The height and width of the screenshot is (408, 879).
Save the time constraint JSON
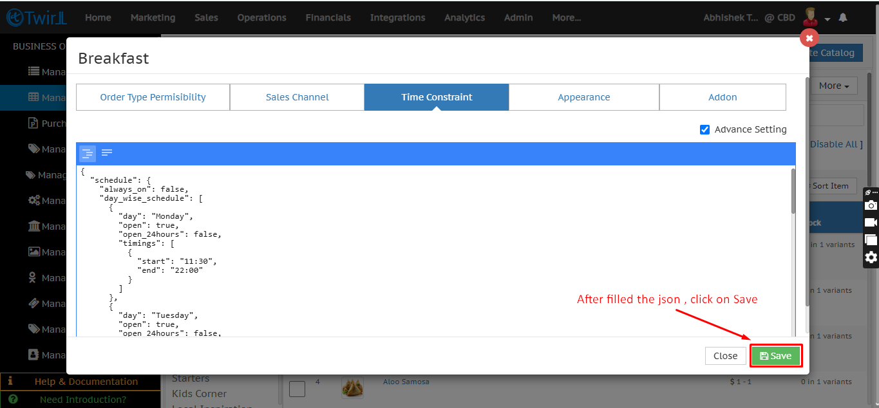click(775, 356)
